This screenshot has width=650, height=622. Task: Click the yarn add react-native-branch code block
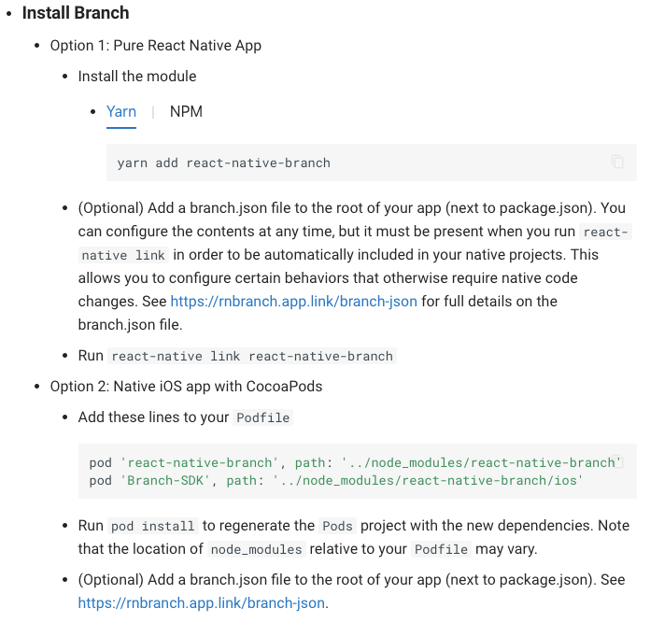(372, 163)
